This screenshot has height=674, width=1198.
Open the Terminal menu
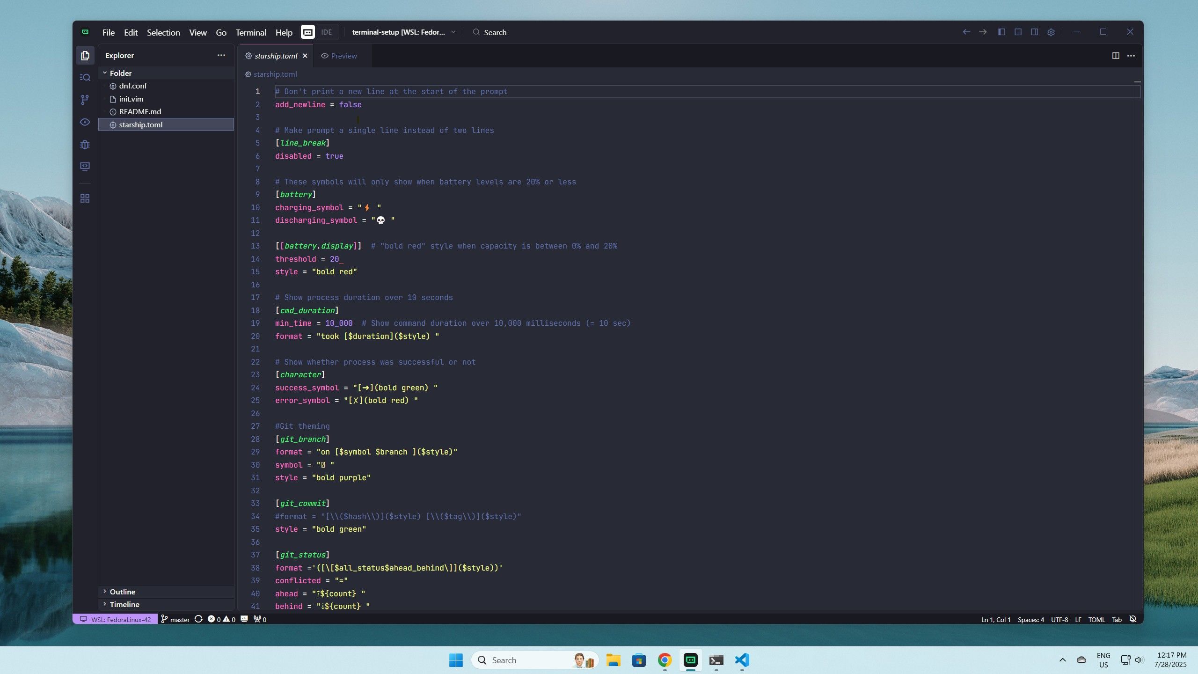pyautogui.click(x=251, y=32)
